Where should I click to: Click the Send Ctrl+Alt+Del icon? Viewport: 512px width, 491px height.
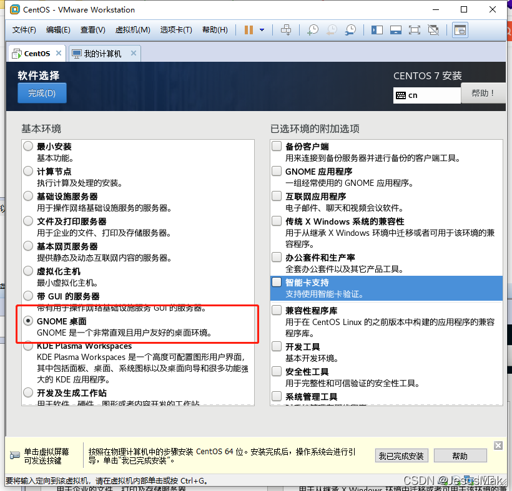[287, 29]
